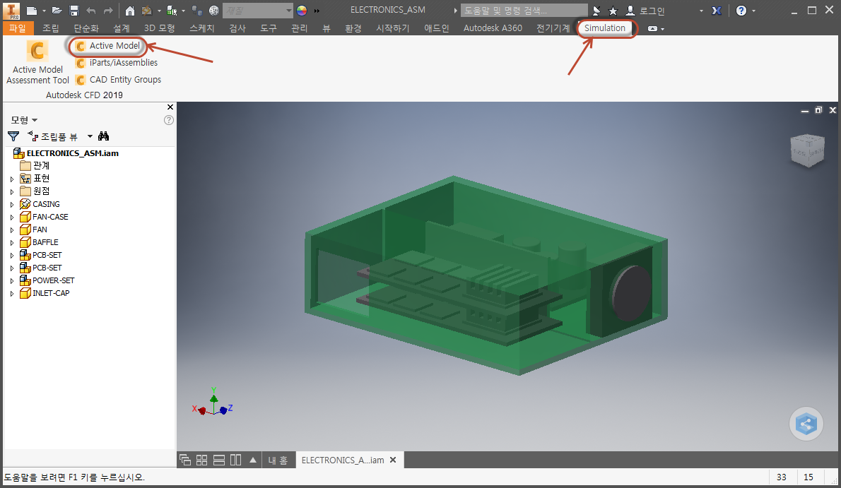This screenshot has height=488, width=841.
Task: Tile windows with the grid icon
Action: coord(201,460)
